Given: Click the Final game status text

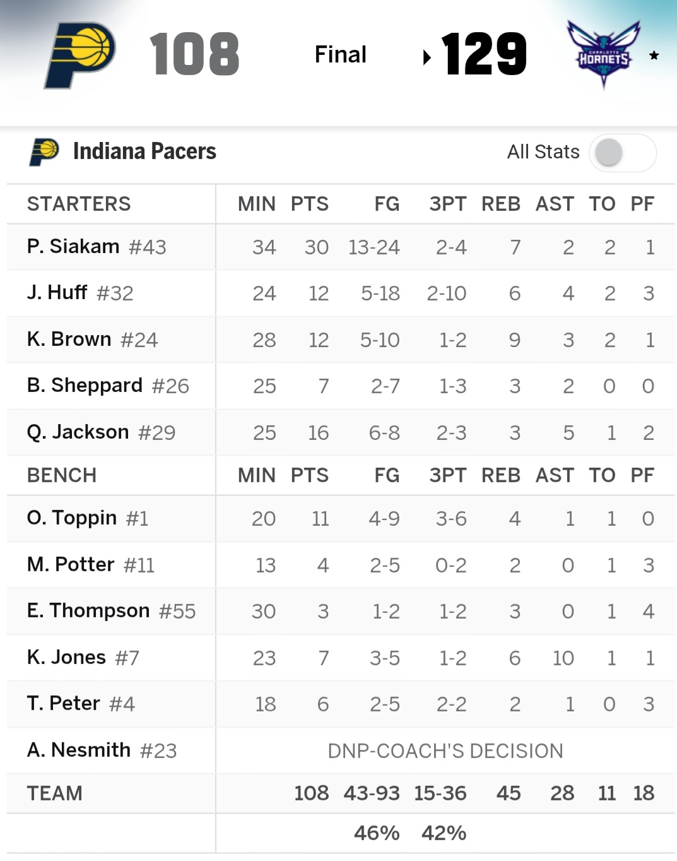Looking at the screenshot, I should pos(340,55).
